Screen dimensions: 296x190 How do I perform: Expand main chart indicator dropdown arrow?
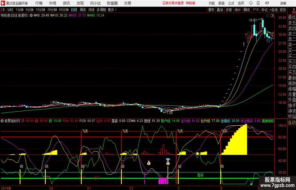(31, 16)
